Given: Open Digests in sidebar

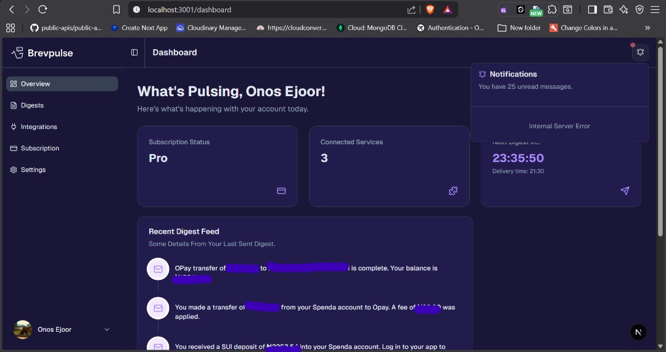Looking at the screenshot, I should coord(62,105).
